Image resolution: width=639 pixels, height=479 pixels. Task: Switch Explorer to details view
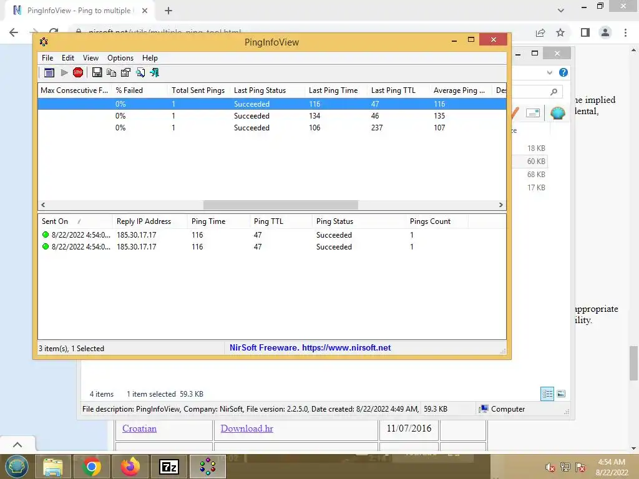click(547, 394)
